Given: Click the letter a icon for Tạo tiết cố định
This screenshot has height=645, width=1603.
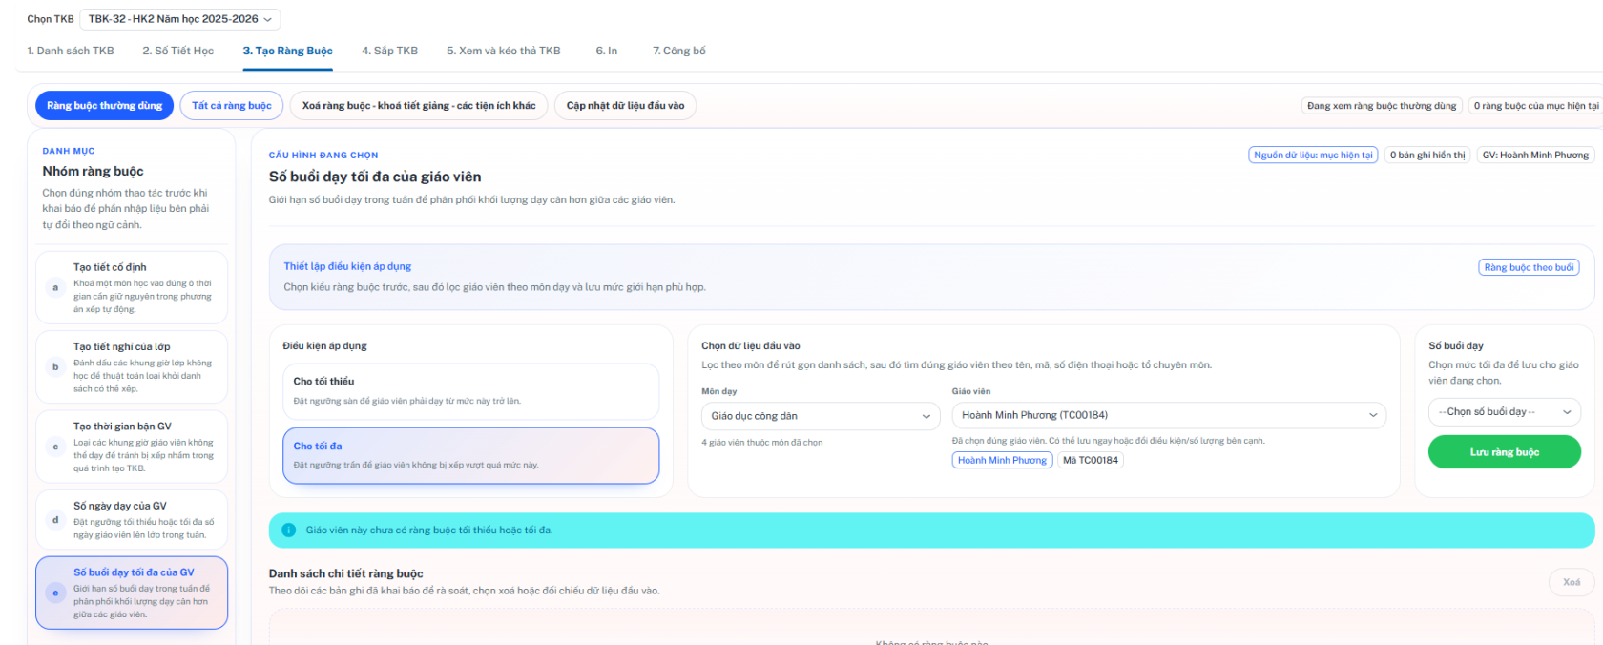Looking at the screenshot, I should tap(55, 287).
